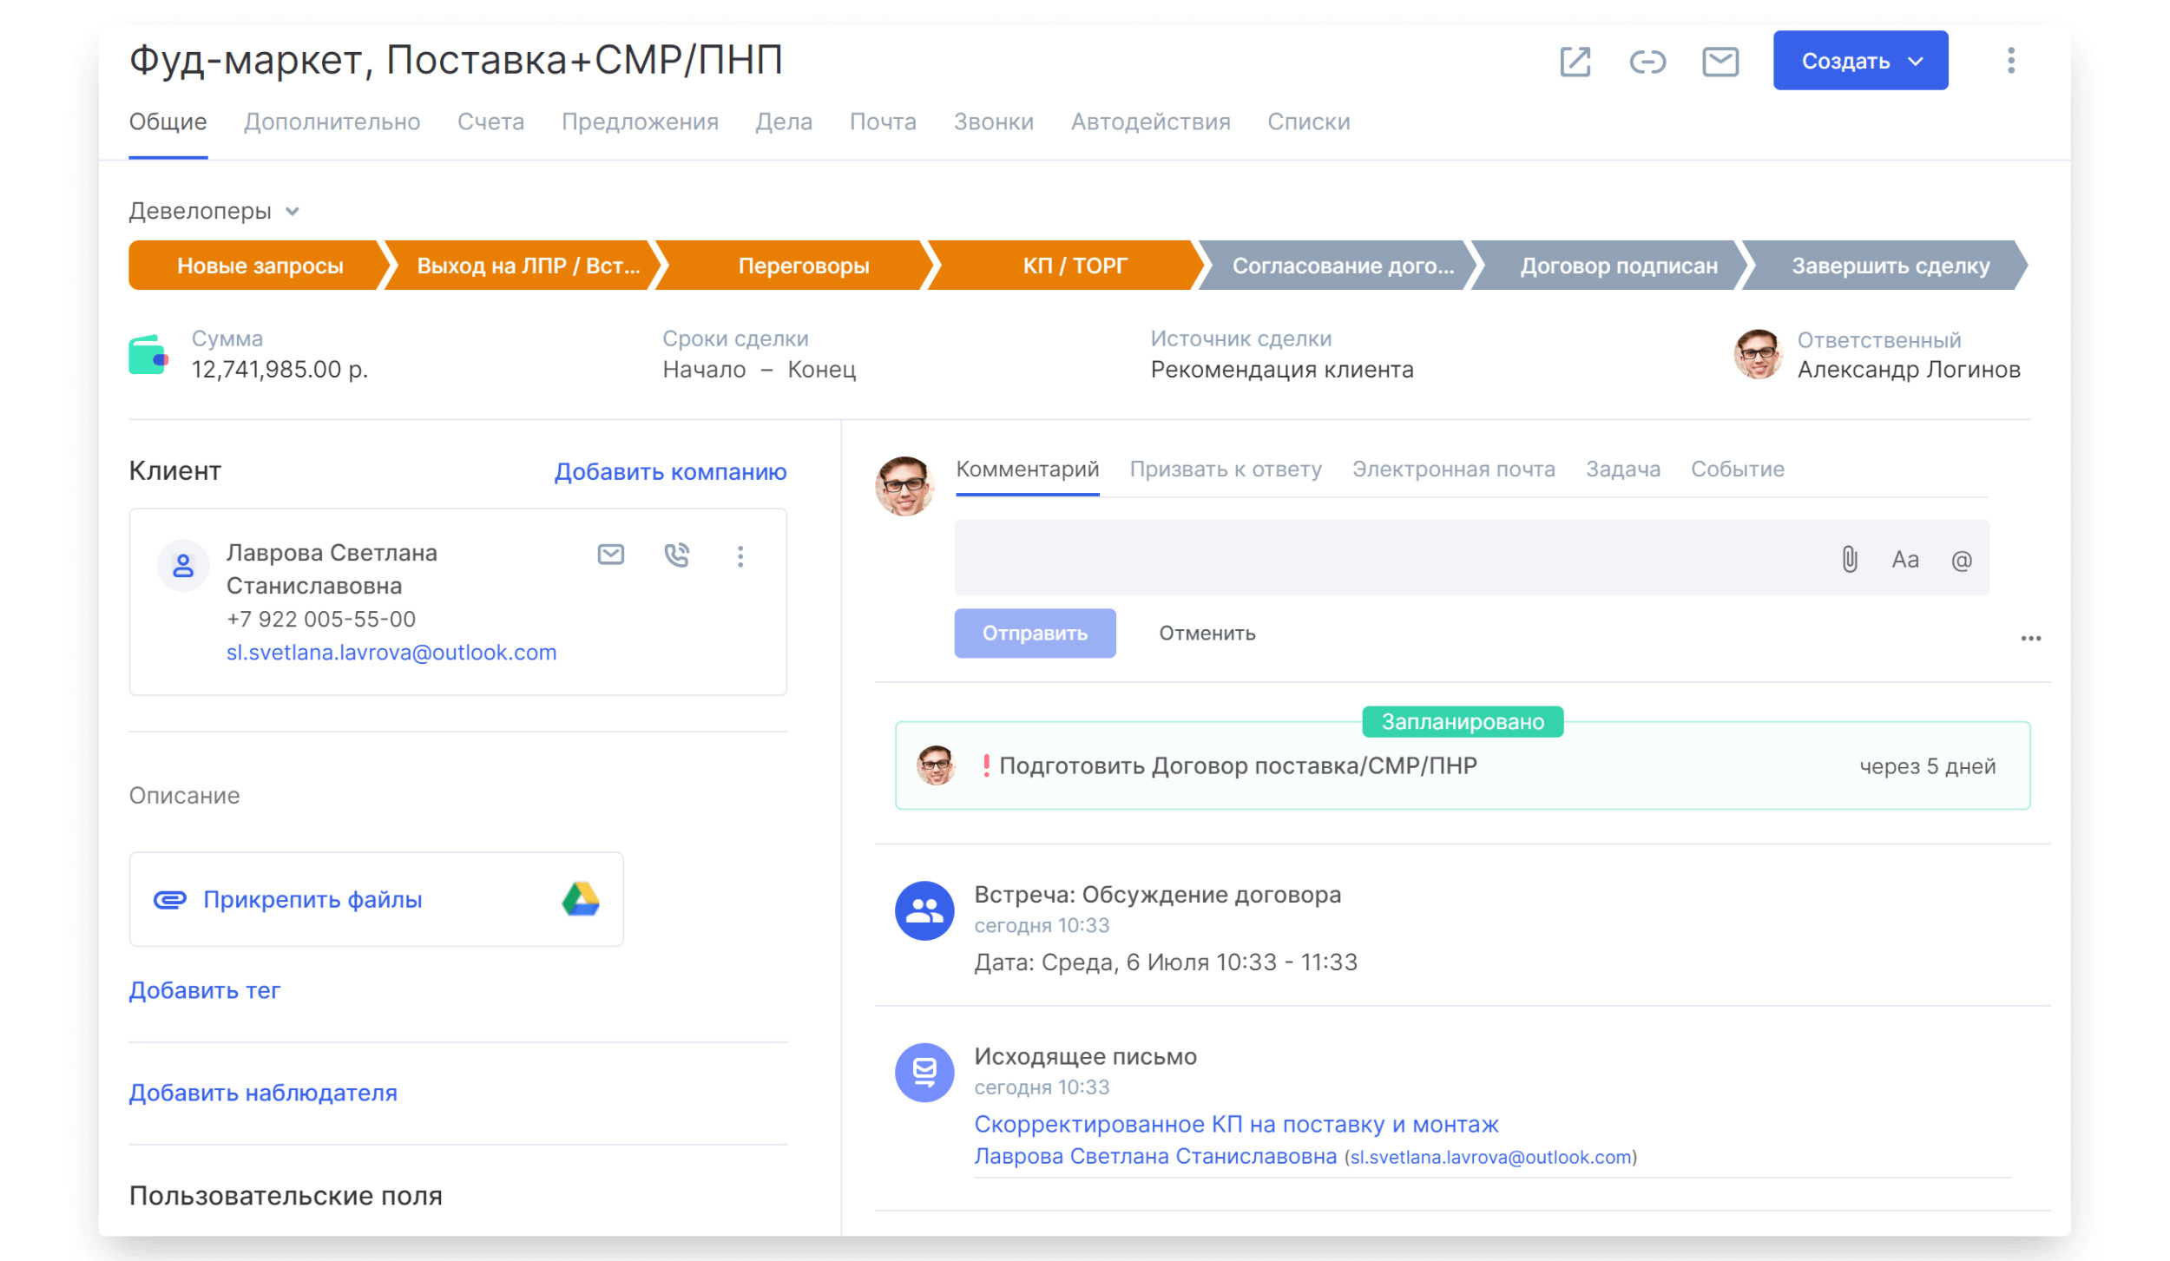Mention a user with the @ icon

pos(1961,561)
